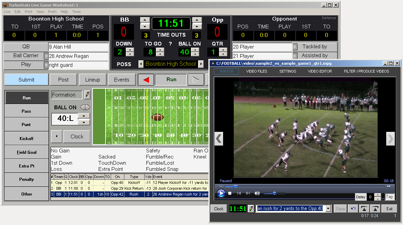The height and width of the screenshot is (225, 403).
Task: Set clip start mark above 0:17
Action: 364,209
